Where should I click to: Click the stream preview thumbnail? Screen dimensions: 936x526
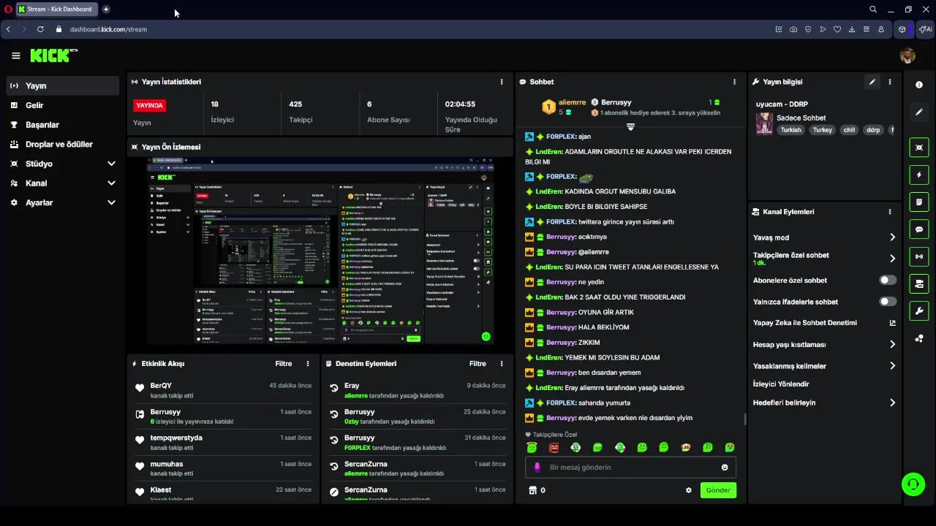tap(320, 250)
